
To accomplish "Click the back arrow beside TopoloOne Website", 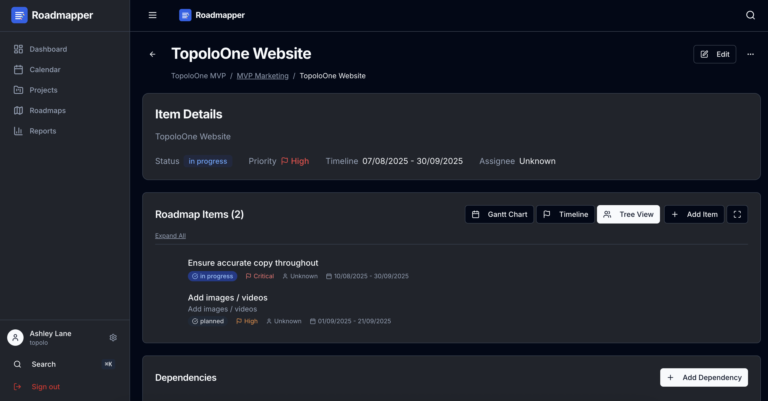I will pos(152,54).
